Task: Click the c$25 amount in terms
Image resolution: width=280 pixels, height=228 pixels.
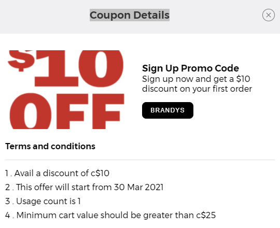Action: tap(206, 215)
